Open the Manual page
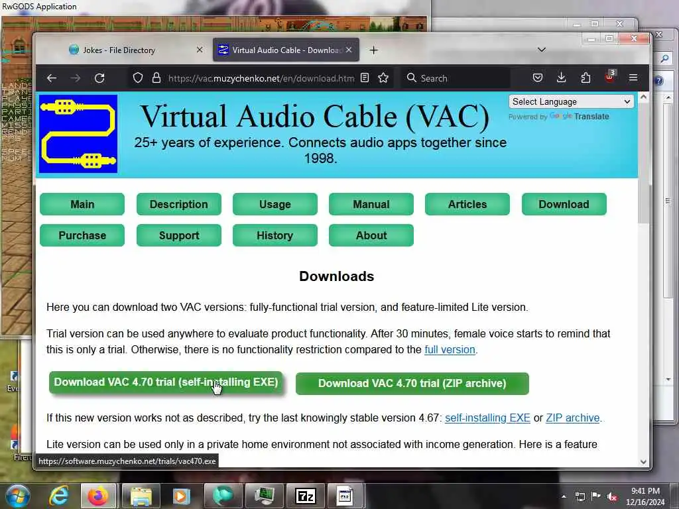The image size is (679, 509). pos(371,204)
